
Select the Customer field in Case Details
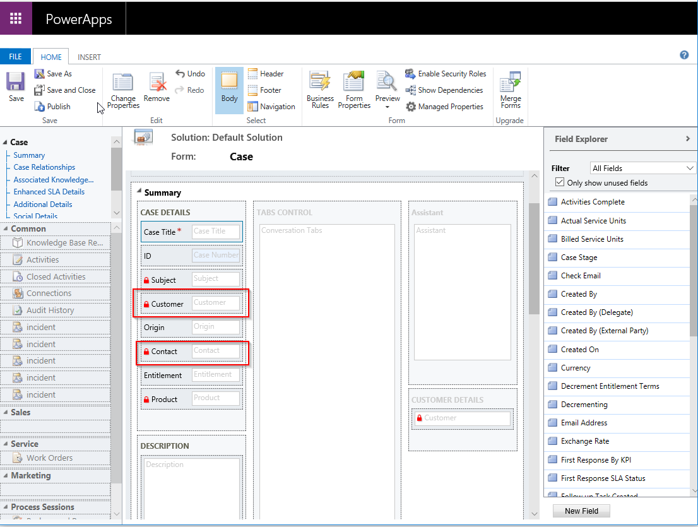tap(192, 304)
